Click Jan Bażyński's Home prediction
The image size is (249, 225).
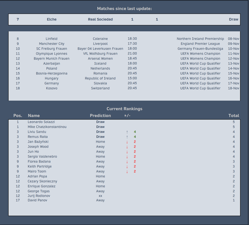click(100, 142)
